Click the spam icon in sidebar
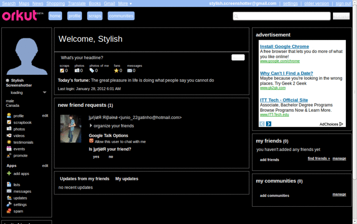357x224 pixels. click(x=9, y=211)
